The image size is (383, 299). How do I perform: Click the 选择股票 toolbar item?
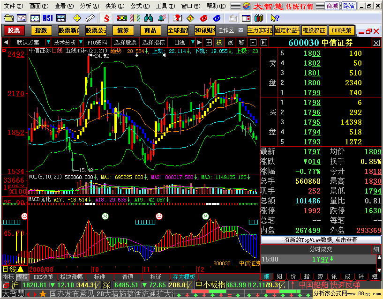tap(125, 43)
